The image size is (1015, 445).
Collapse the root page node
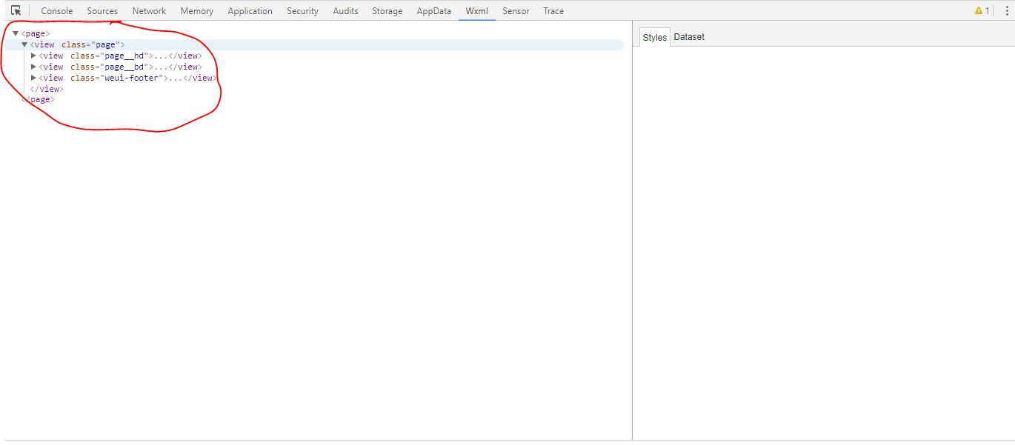point(16,34)
